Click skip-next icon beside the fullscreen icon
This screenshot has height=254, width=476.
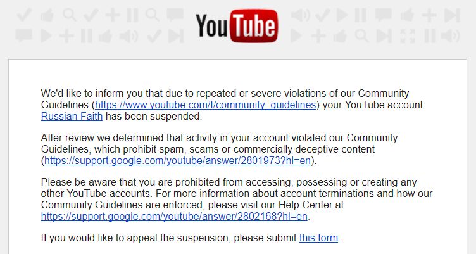pos(384,36)
